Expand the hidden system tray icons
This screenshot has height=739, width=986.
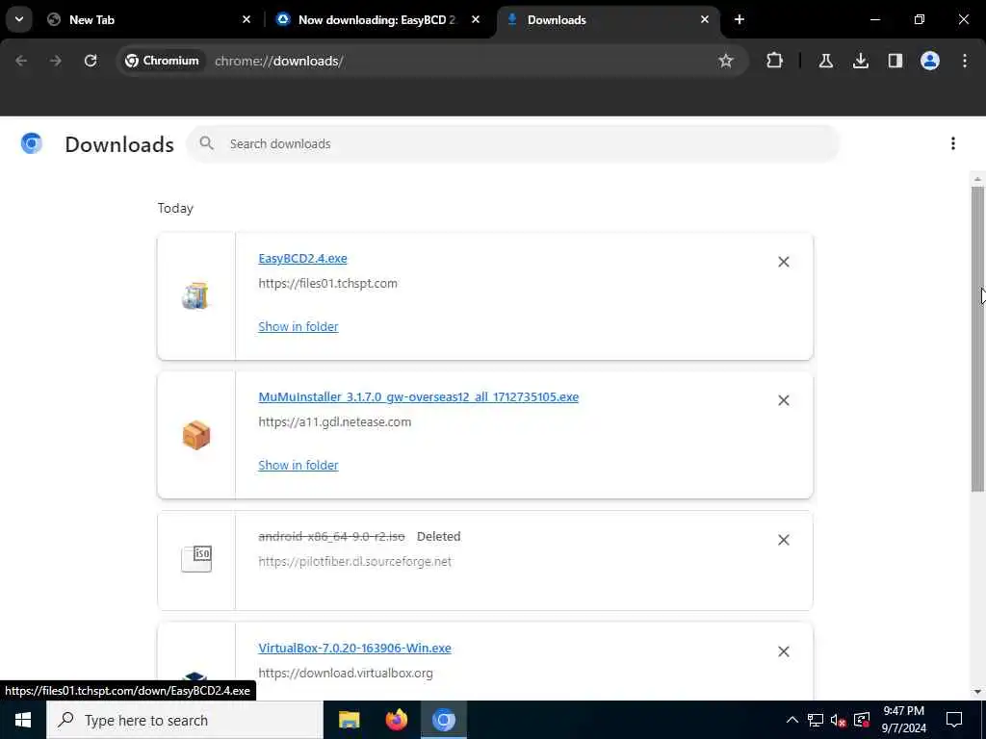tap(792, 720)
